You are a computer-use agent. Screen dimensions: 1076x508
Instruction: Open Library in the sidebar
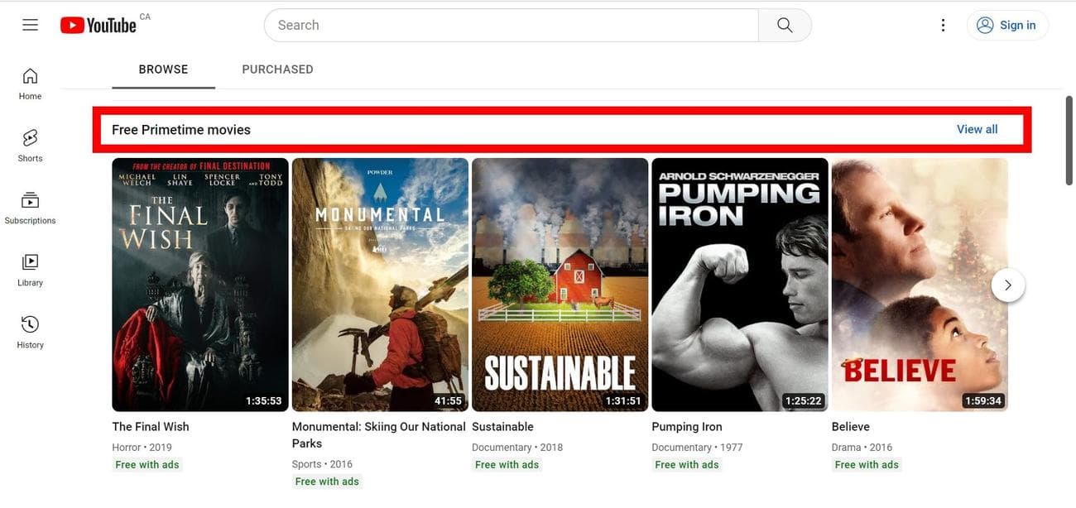pyautogui.click(x=31, y=270)
